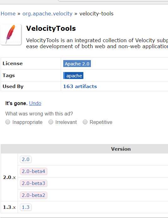Open version 2.0 release
This screenshot has height=218, width=168.
[25, 159]
